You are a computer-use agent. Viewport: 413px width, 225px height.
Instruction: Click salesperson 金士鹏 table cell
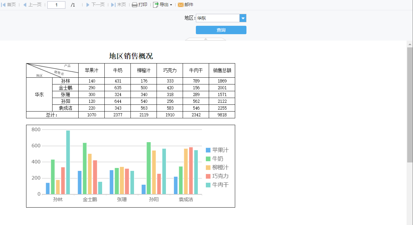pos(65,88)
